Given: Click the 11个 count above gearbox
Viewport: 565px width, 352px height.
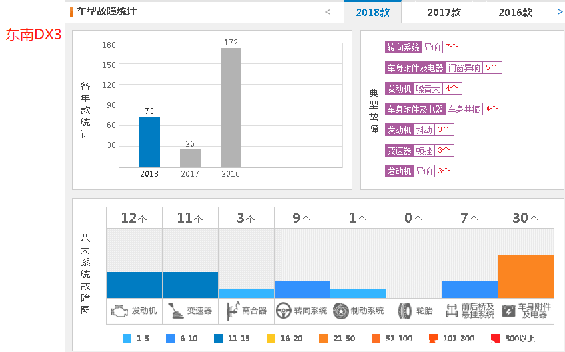Looking at the screenshot, I should point(190,218).
